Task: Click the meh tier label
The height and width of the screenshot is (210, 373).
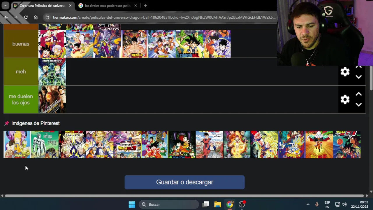Action: (21, 71)
